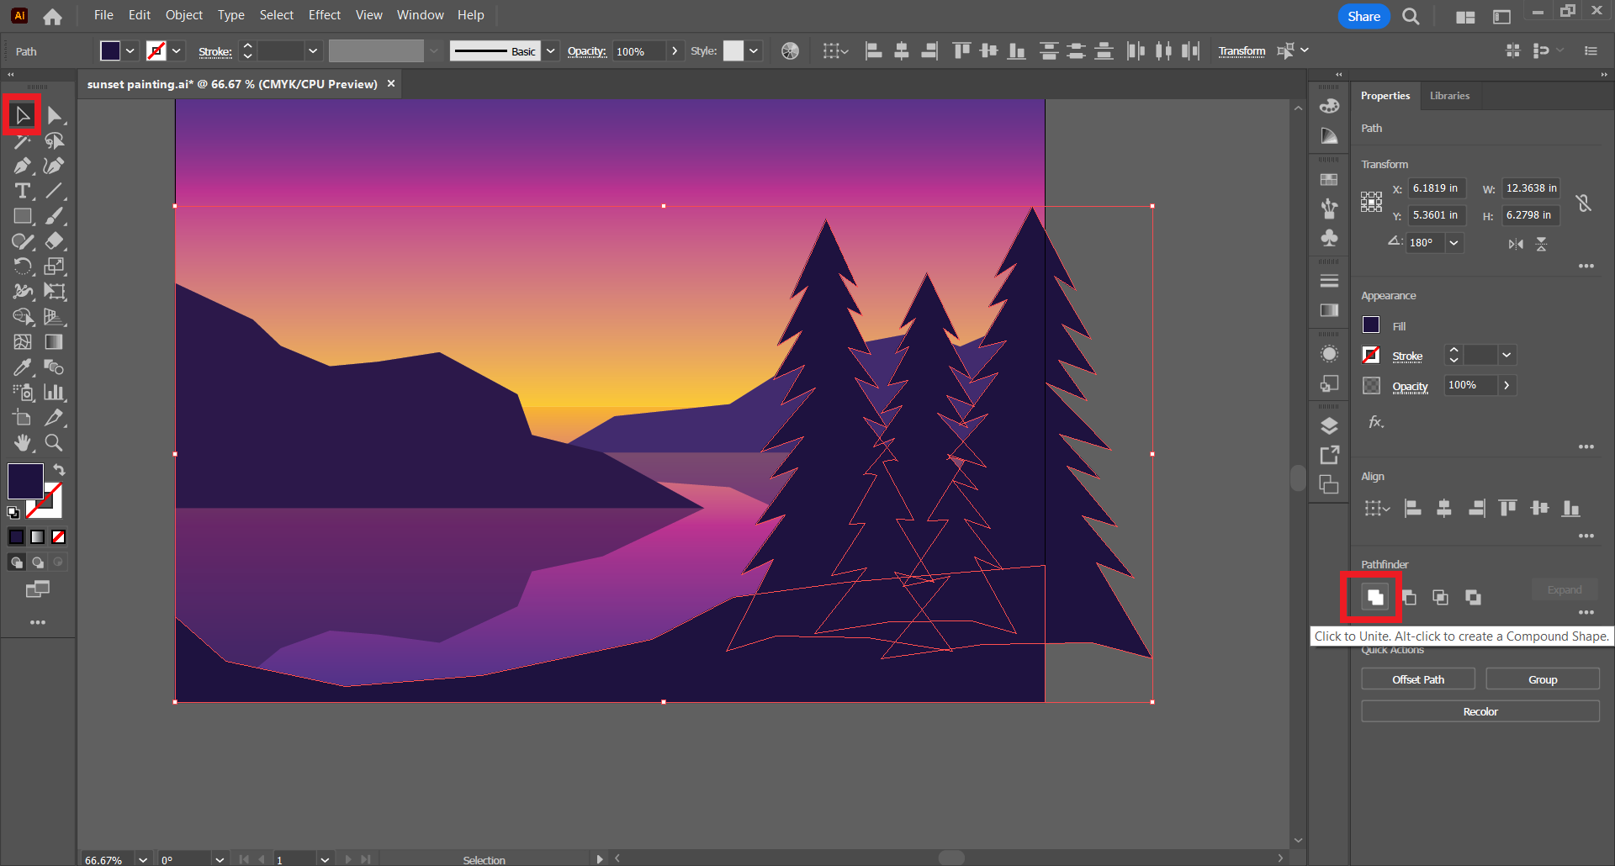The width and height of the screenshot is (1615, 866).
Task: Flip the selection vertically
Action: (x=1541, y=244)
